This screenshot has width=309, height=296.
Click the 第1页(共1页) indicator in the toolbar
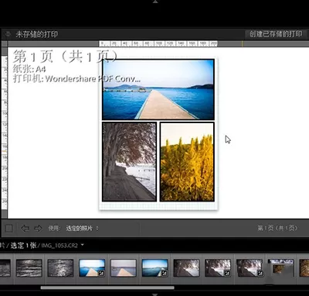277,228
